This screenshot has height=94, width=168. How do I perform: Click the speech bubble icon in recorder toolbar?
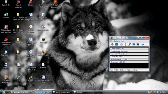point(143,44)
